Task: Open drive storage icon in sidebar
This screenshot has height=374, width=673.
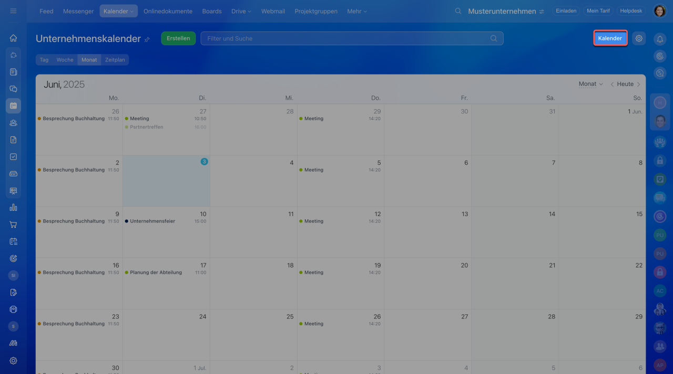Action: [13, 174]
